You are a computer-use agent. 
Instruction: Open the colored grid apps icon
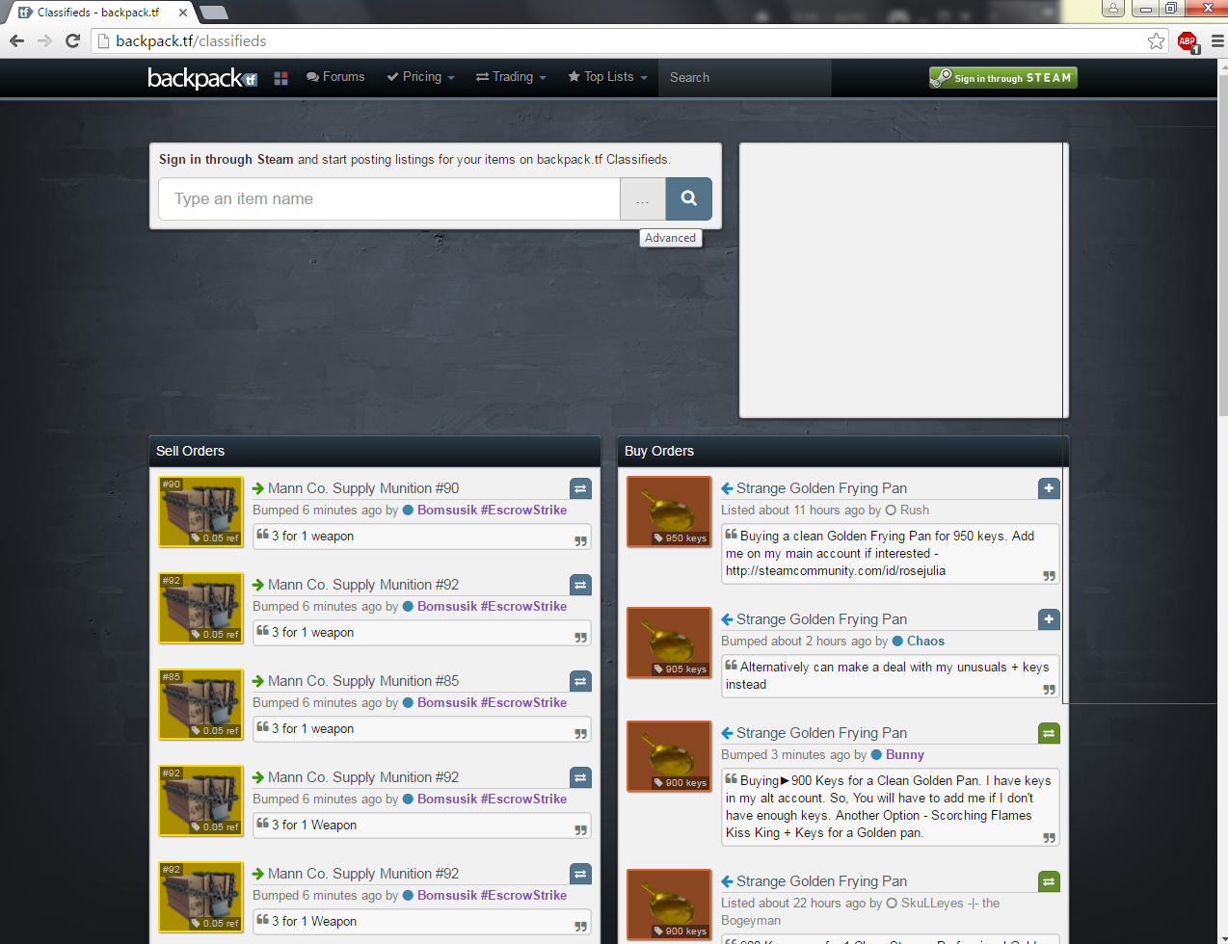tap(281, 78)
